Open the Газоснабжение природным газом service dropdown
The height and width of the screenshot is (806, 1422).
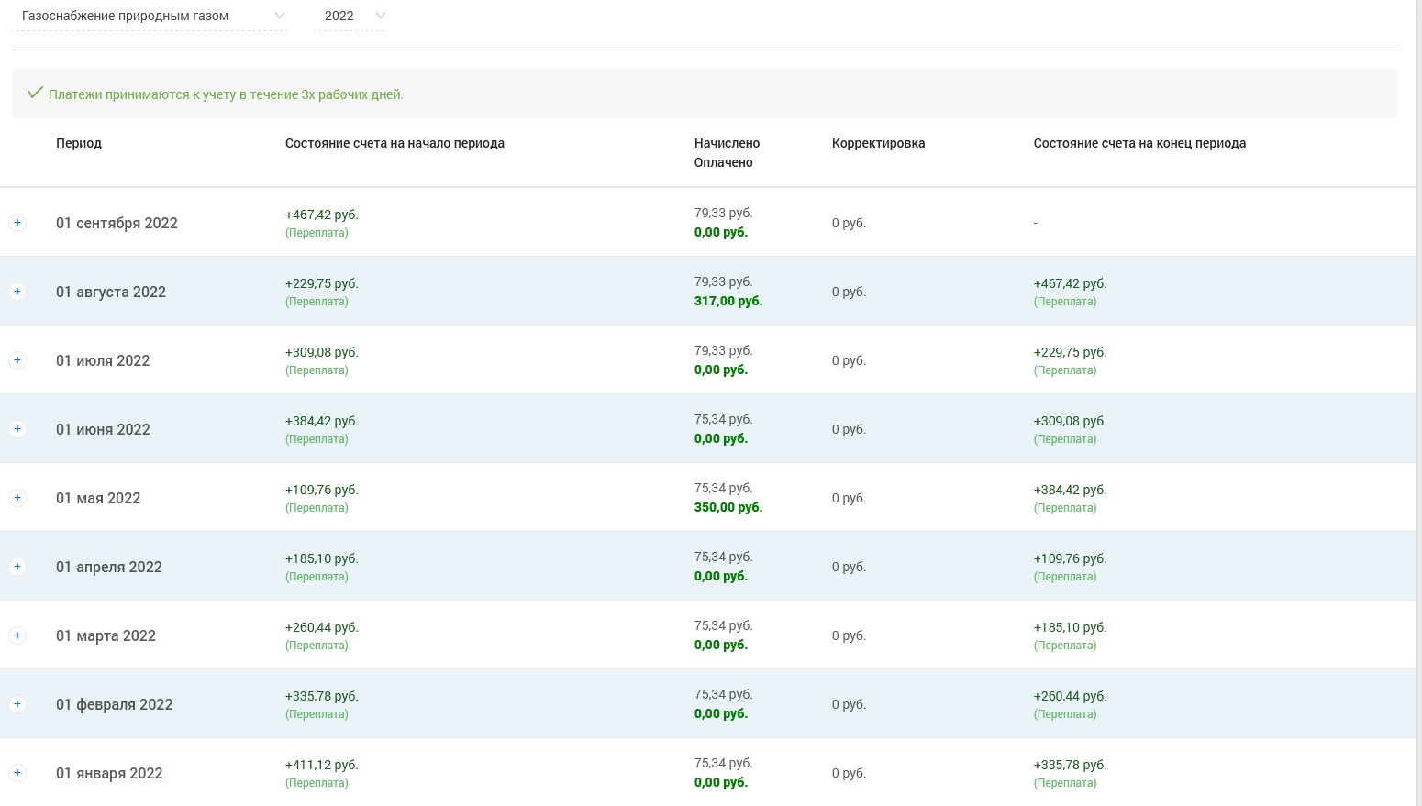point(150,16)
